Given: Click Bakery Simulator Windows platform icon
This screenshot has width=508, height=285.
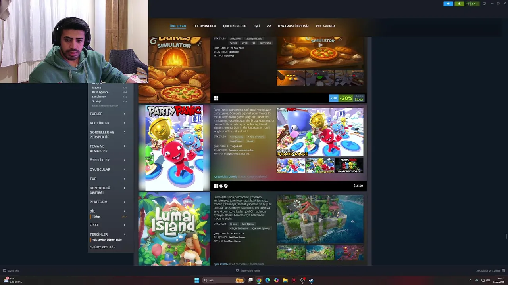Looking at the screenshot, I should click(x=216, y=98).
